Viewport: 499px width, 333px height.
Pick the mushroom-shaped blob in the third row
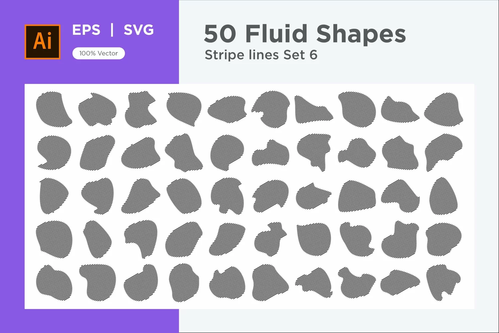pos(227,196)
